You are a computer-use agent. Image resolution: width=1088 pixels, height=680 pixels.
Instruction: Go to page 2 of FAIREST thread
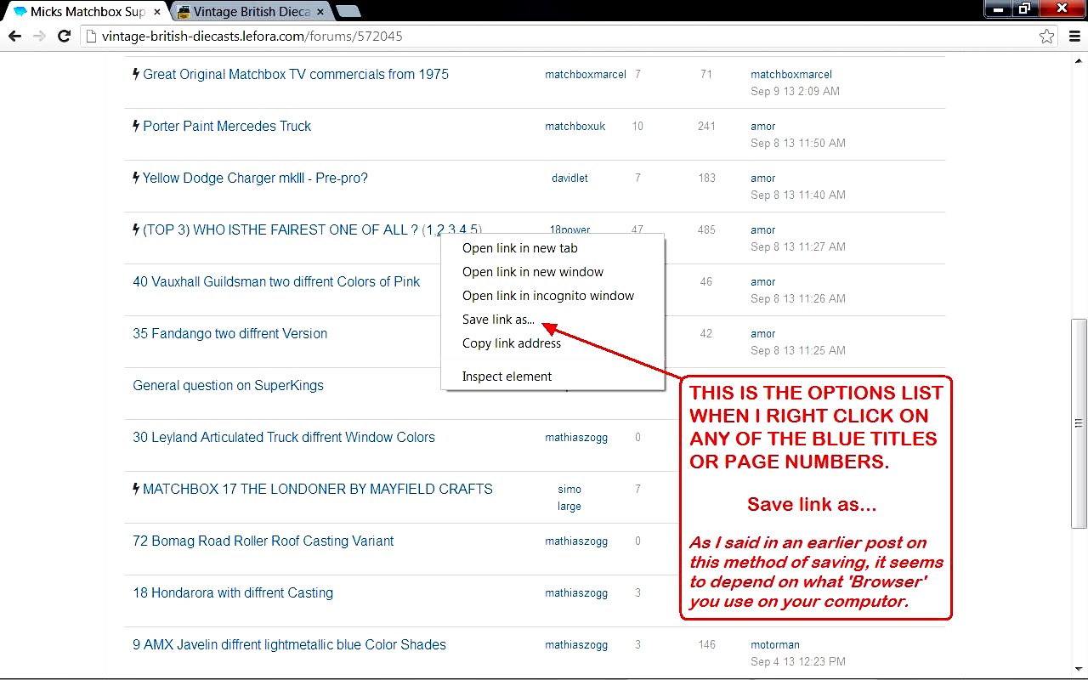pyautogui.click(x=440, y=230)
